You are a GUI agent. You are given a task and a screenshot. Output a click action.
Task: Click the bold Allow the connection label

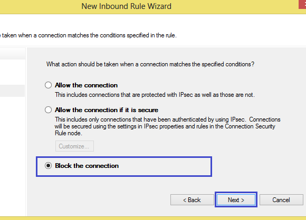(x=86, y=85)
